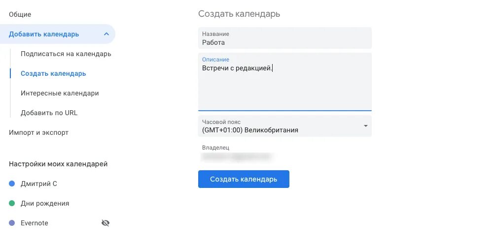Viewport: 493px width, 246px height.
Task: Click the green dot beside Дни рождения
Action: (12, 203)
